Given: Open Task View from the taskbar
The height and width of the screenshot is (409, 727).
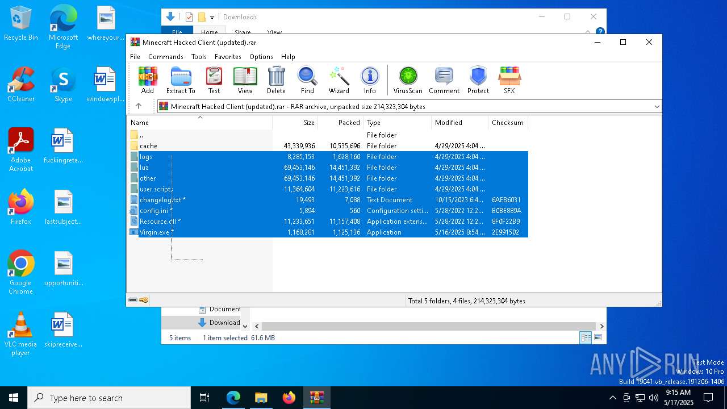Looking at the screenshot, I should point(204,398).
